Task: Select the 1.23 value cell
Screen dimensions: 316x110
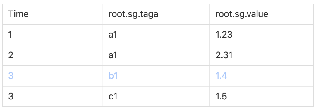Action: (x=262, y=35)
